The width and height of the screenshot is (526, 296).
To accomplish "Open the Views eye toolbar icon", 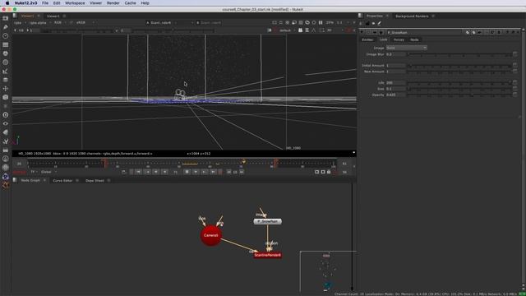I will tap(6, 123).
